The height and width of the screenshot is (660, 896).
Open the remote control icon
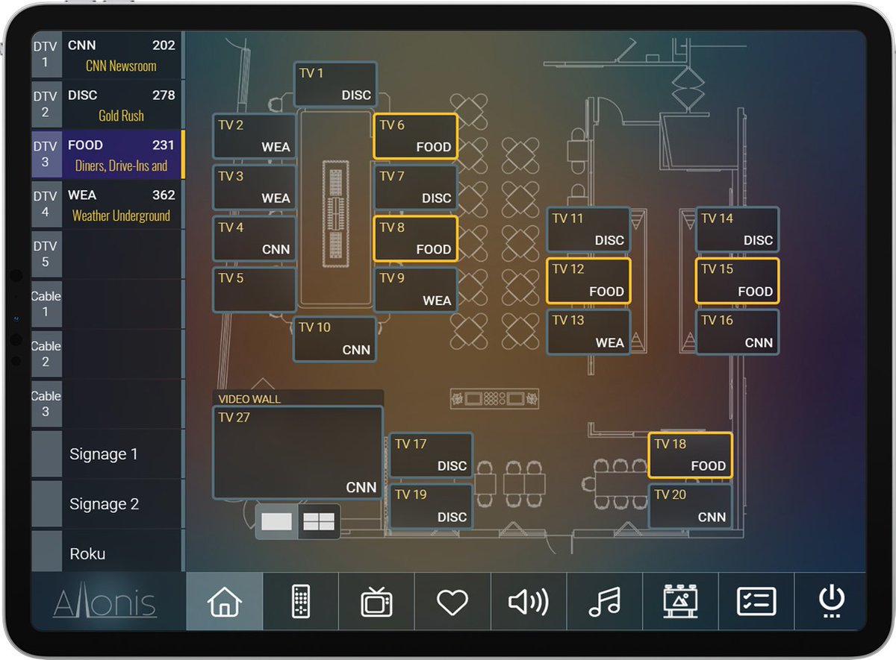300,601
